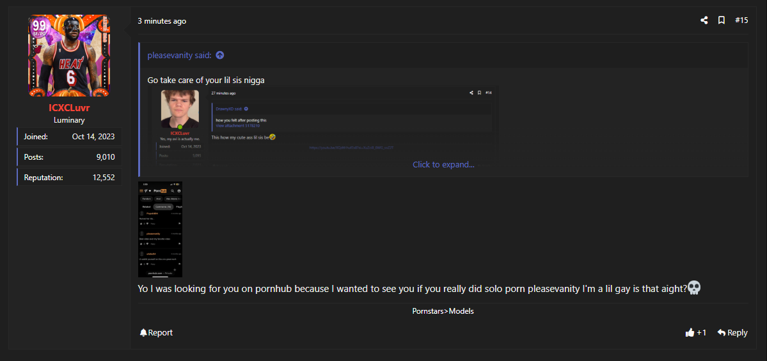This screenshot has height=361, width=767.
Task: Reply to post #15
Action: [732, 333]
